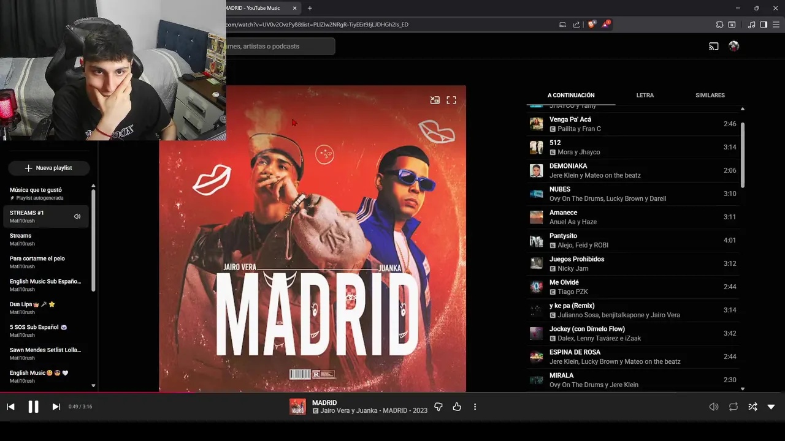Image resolution: width=785 pixels, height=441 pixels.
Task: Open the Streams playlist
Action: pos(46,239)
